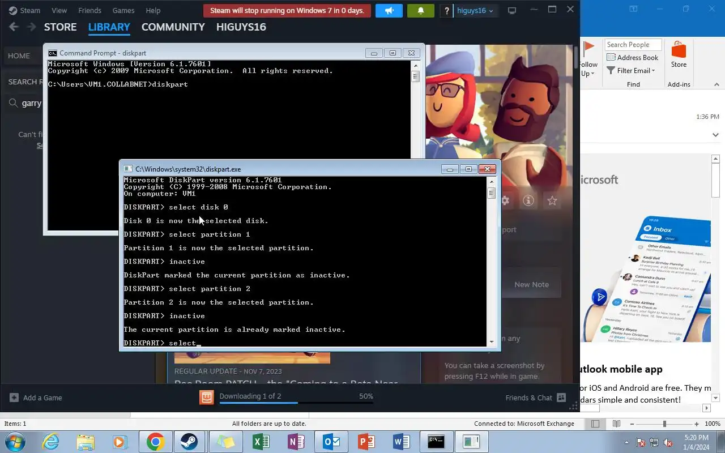Click the plus icon next to Add a Game

(14, 398)
